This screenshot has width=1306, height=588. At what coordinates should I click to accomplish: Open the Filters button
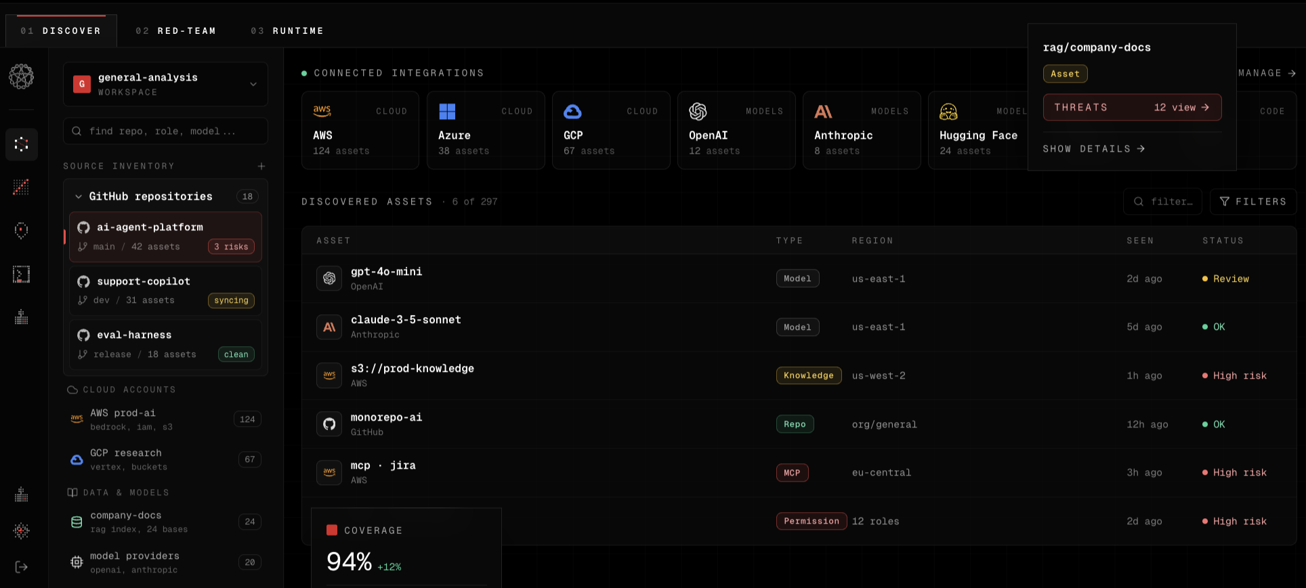point(1253,201)
